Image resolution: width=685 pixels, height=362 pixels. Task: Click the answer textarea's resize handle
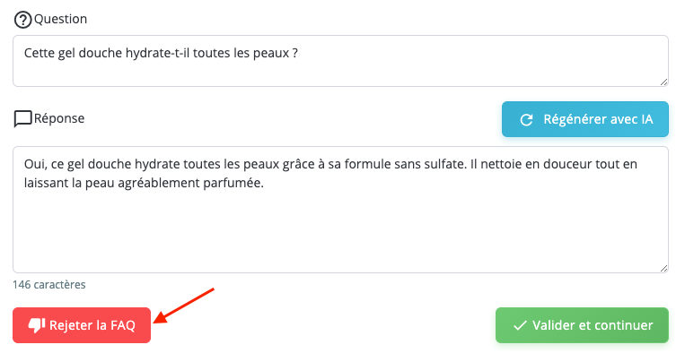pyautogui.click(x=663, y=268)
